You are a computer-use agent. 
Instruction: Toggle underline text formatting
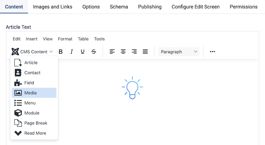click(x=83, y=52)
